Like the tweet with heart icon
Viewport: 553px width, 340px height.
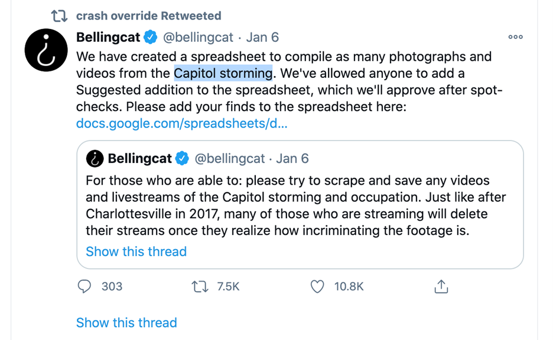pyautogui.click(x=317, y=287)
